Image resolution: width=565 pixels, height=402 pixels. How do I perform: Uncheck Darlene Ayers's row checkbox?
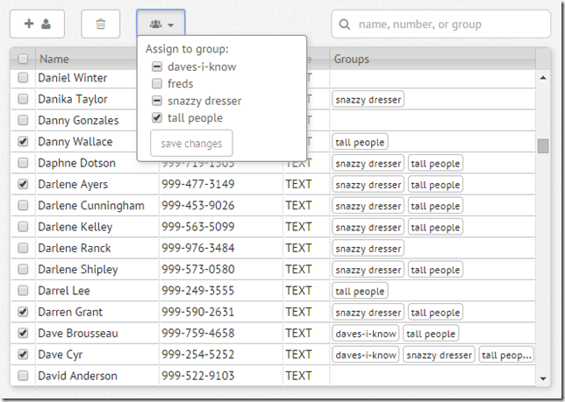[23, 184]
